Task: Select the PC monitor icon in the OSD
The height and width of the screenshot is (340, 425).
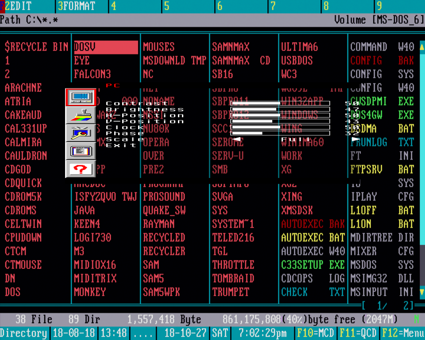Action: coord(81,97)
